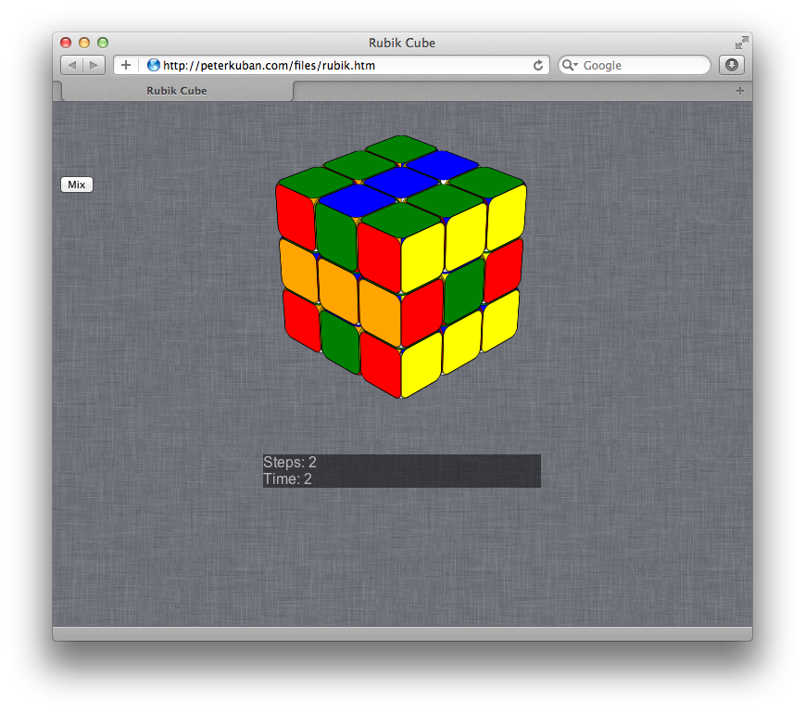Click the Time: 2 text
This screenshot has height=714, width=805.
[287, 479]
